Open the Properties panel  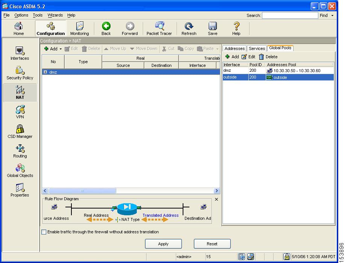click(x=20, y=190)
